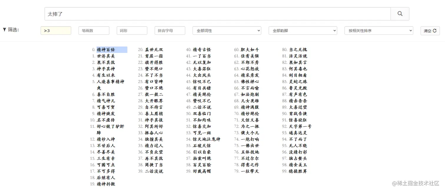This screenshot has height=192, width=445.
Task: Click the result 稳操胜算
Action: pyautogui.click(x=298, y=171)
